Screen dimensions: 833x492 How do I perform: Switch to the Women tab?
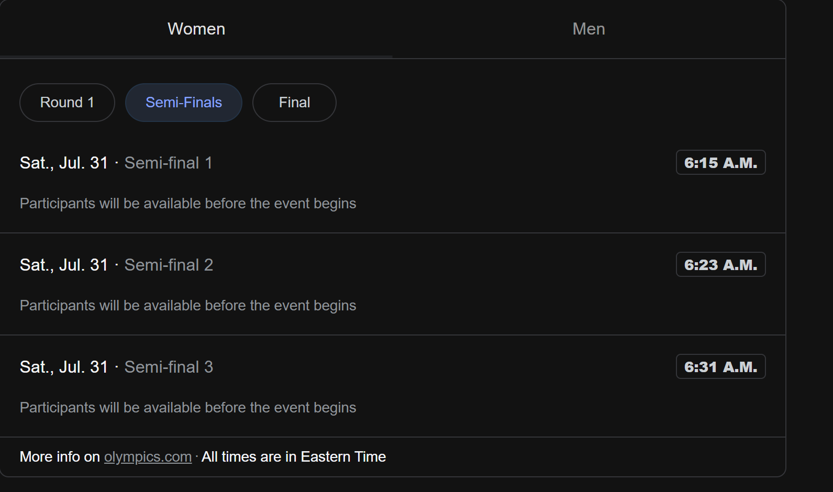(196, 29)
